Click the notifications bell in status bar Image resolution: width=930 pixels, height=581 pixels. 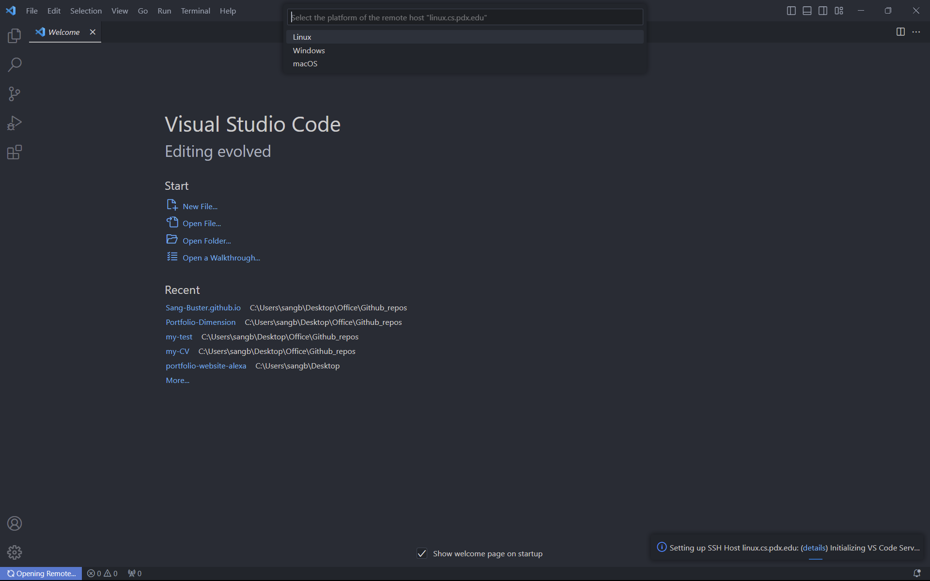(x=916, y=573)
